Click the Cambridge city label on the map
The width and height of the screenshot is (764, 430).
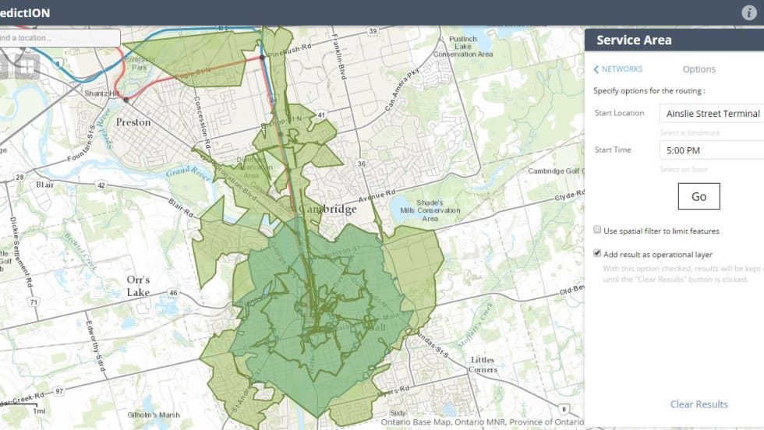[326, 210]
